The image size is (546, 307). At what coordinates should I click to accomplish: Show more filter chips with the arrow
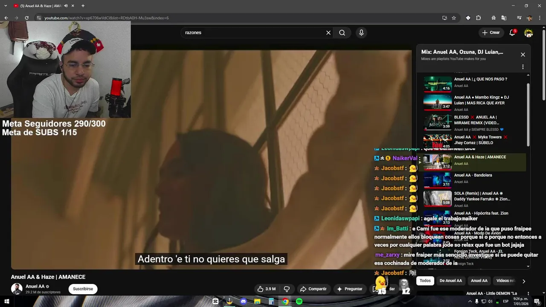point(524,281)
